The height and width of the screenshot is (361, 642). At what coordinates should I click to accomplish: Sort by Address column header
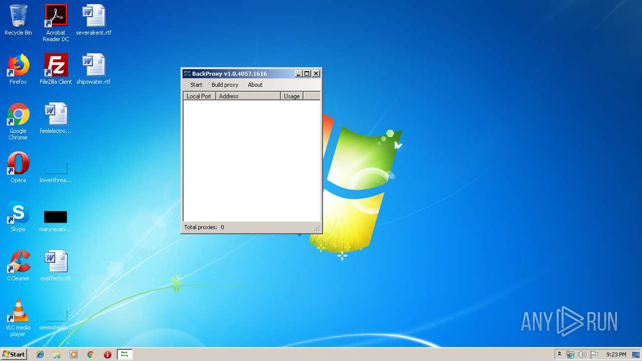pyautogui.click(x=248, y=96)
